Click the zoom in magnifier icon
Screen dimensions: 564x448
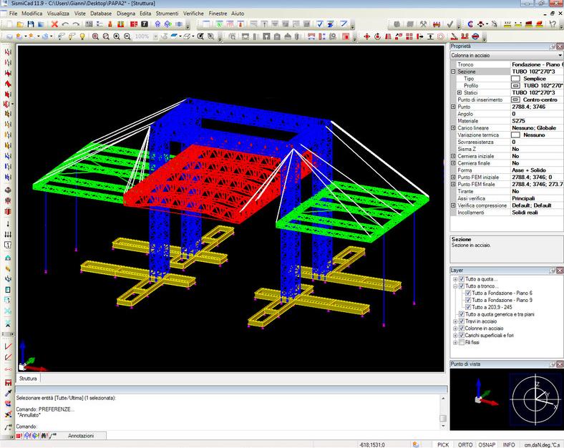coord(95,36)
